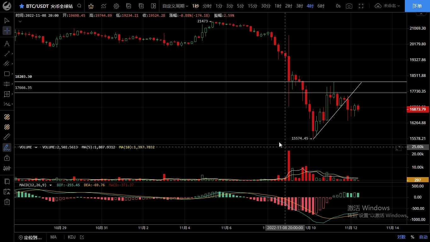Select the 15分 interval
This screenshot has height=242, width=430.
[252, 6]
